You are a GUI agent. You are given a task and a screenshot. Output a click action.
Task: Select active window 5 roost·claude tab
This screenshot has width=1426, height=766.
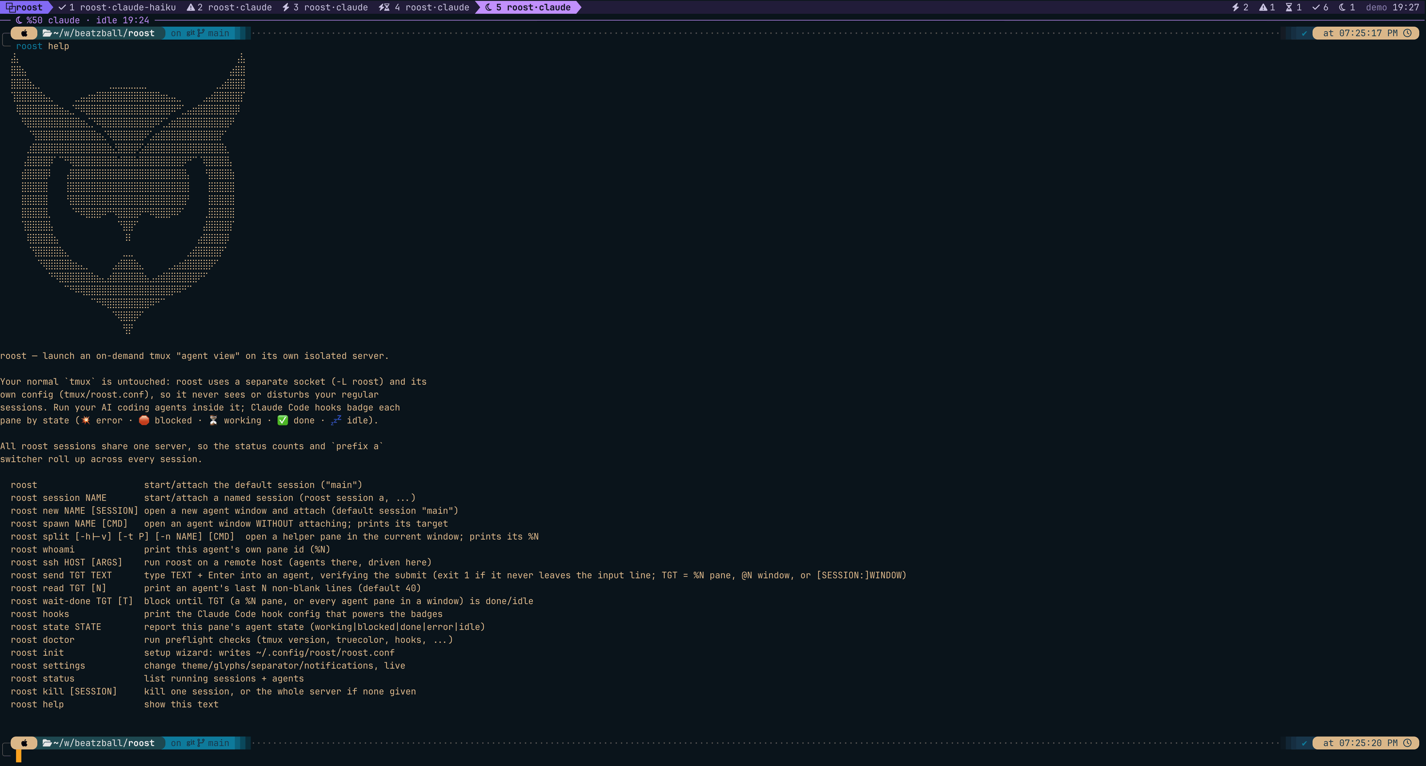pos(528,7)
